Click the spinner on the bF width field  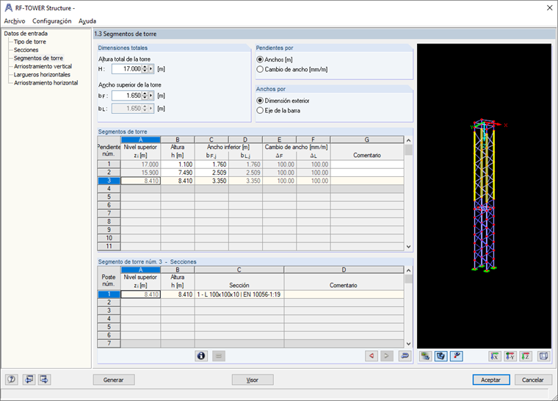click(x=145, y=95)
